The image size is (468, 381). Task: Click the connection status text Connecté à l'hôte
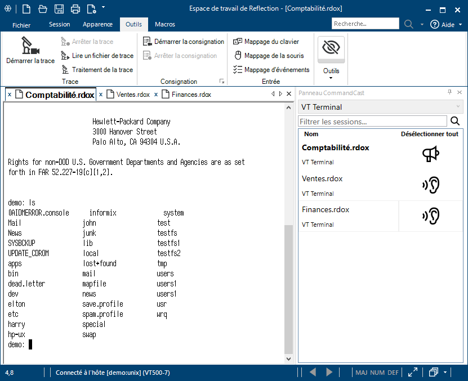(113, 373)
